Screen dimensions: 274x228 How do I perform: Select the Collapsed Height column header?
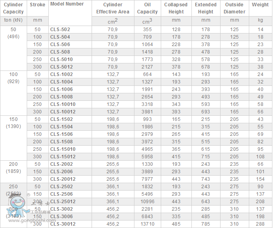pos(176,8)
